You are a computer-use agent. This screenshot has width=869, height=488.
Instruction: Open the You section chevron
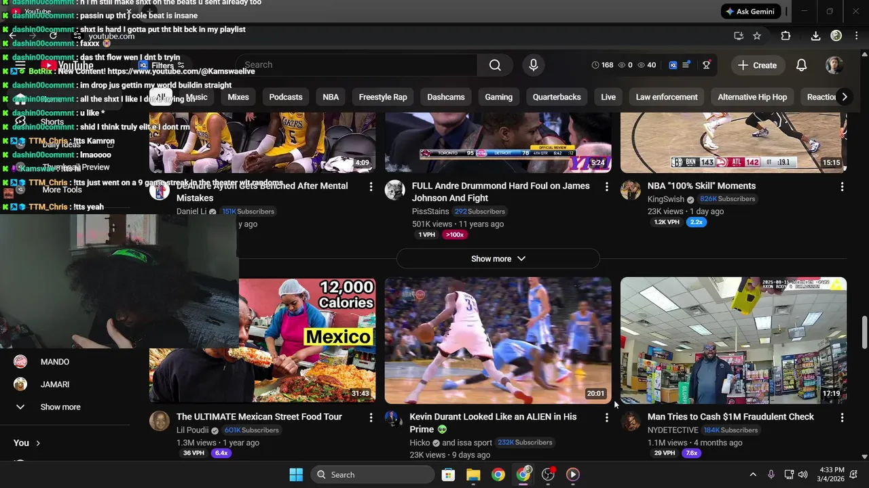click(38, 443)
